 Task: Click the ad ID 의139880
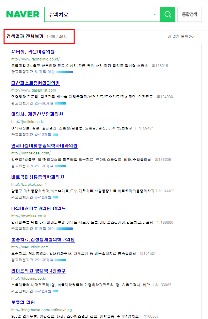165,222
